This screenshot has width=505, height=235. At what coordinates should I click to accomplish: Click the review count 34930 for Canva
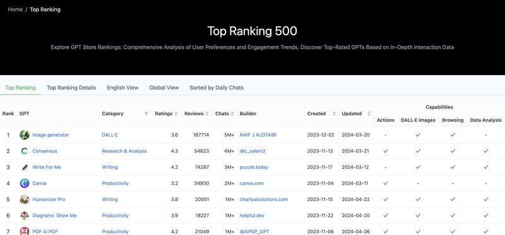click(x=201, y=183)
